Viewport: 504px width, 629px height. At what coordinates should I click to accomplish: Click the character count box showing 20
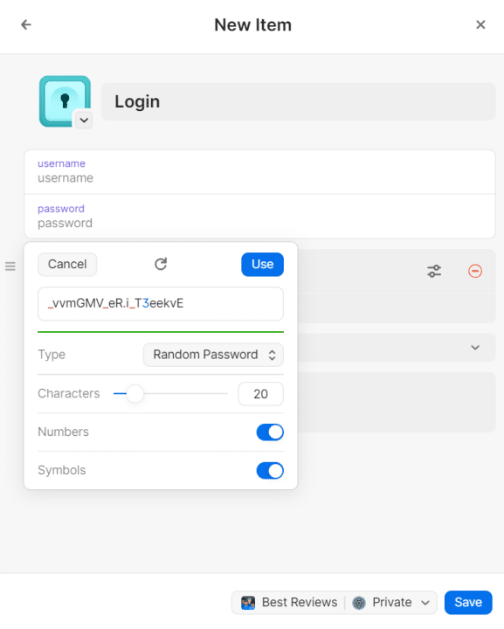[x=260, y=394]
